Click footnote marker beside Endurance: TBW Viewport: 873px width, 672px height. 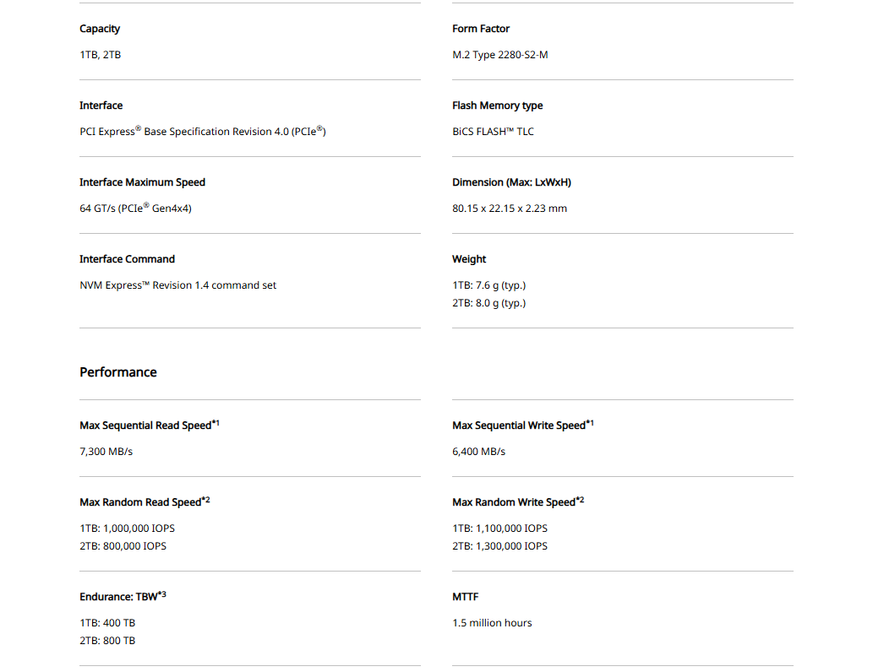[x=162, y=594]
